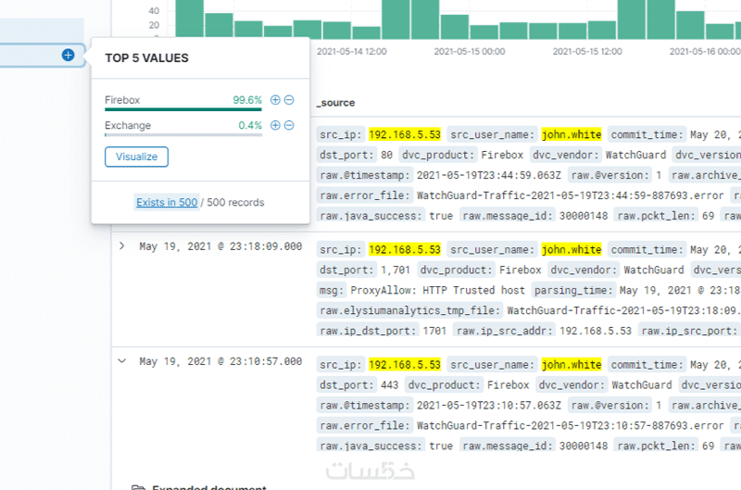The width and height of the screenshot is (741, 490).
Task: Expand the May 19 23:18:09.000 document row
Action: coord(122,245)
